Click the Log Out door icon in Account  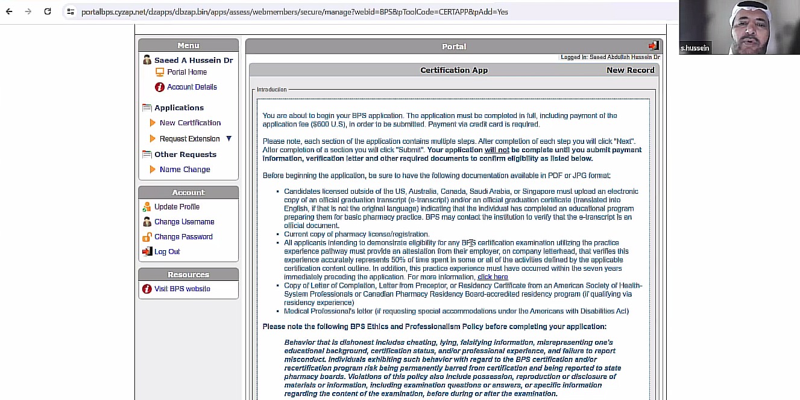click(146, 252)
